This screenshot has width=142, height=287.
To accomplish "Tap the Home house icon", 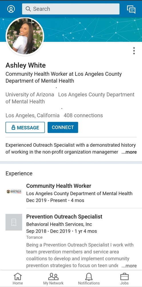I will tap(18, 276).
